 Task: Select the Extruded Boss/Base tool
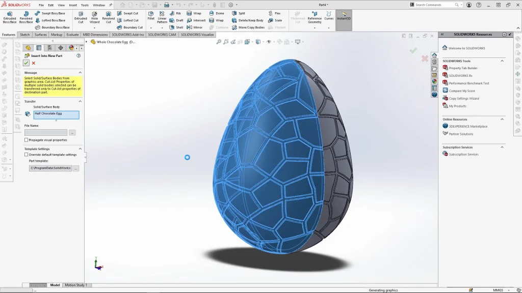point(9,17)
